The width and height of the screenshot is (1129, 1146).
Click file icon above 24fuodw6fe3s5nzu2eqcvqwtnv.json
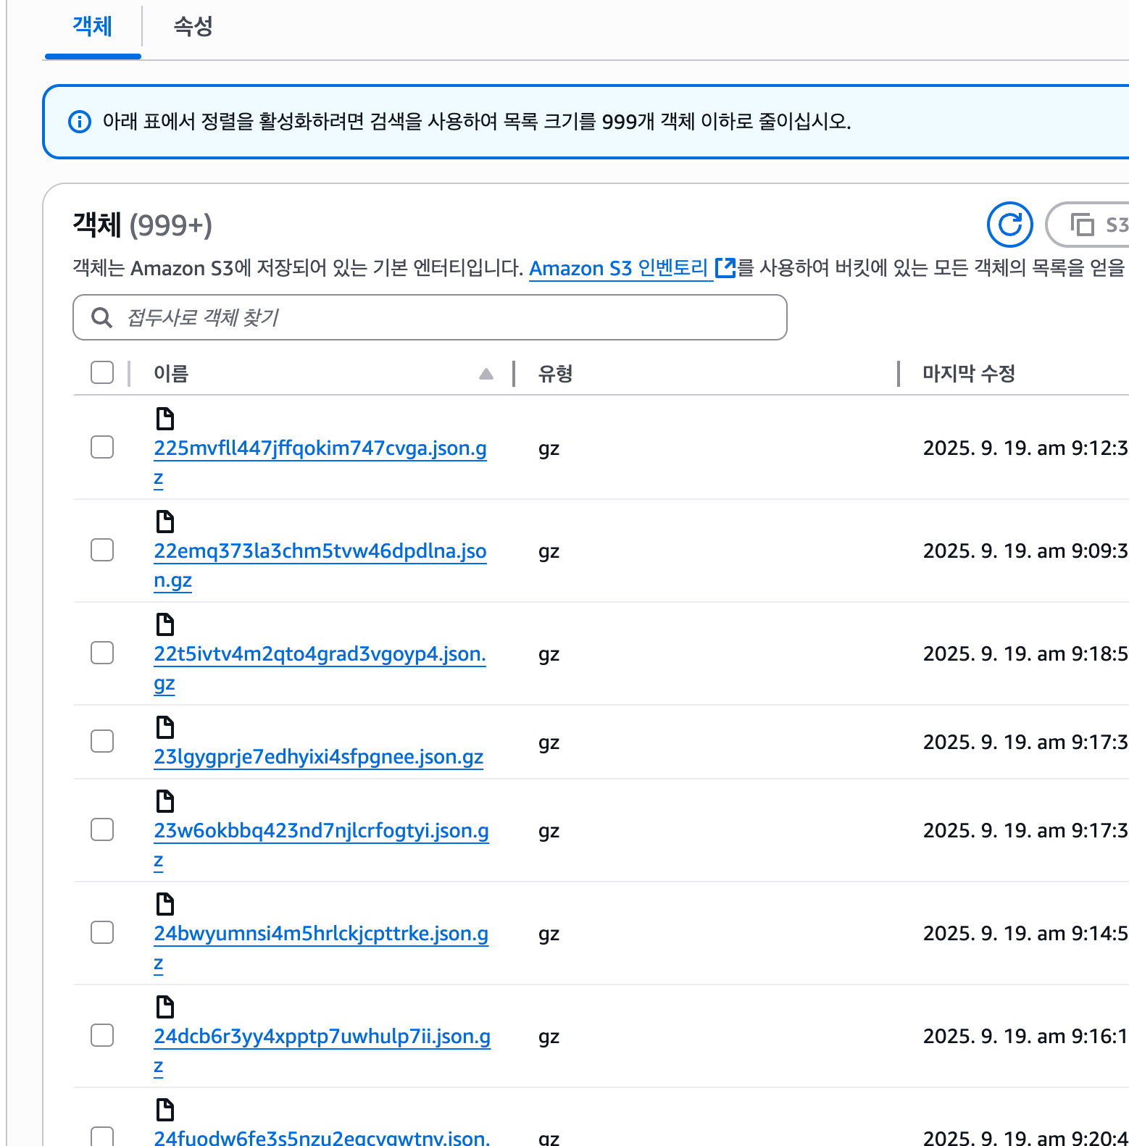(165, 1110)
